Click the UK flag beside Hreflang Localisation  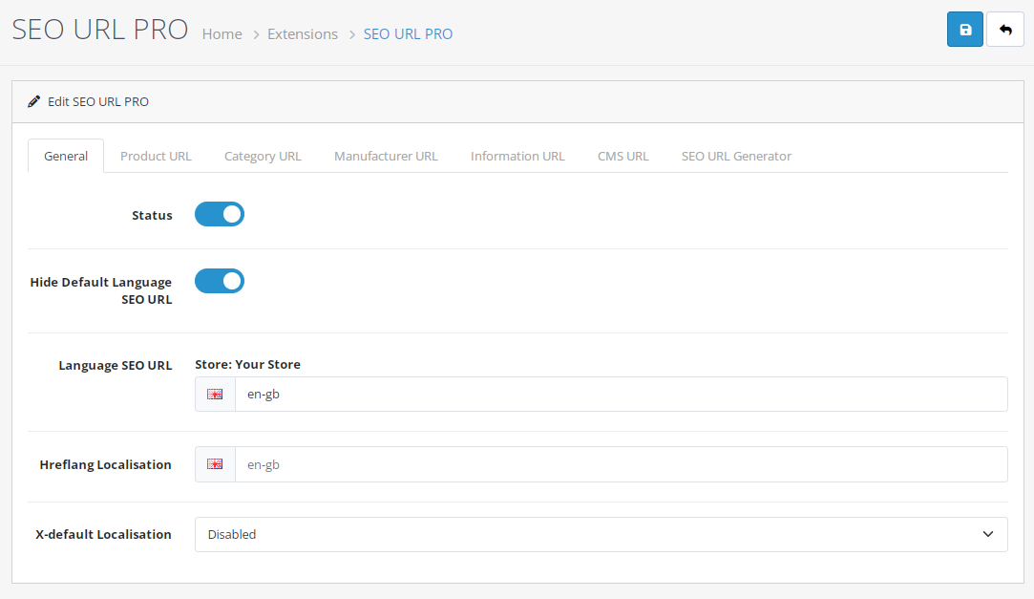coord(215,464)
